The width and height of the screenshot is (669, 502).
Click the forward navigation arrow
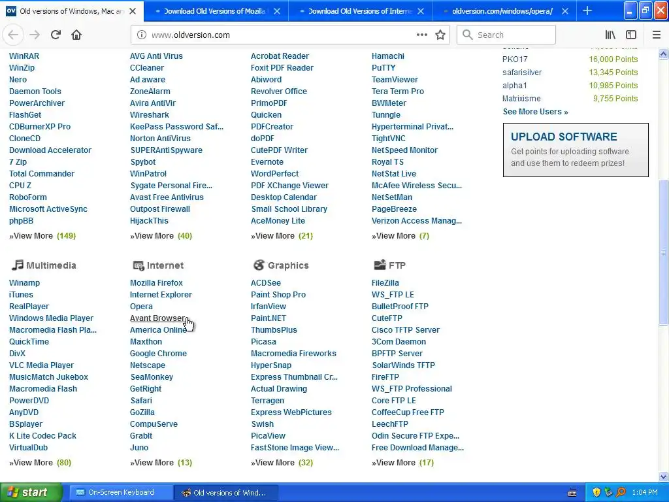click(35, 35)
